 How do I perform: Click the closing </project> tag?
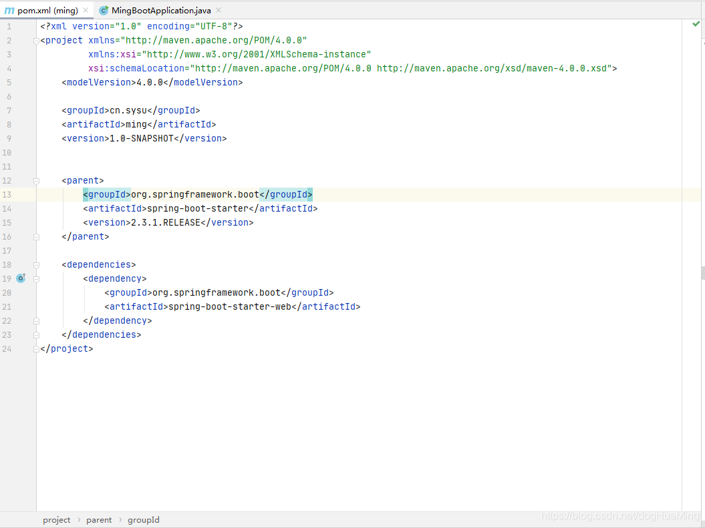(x=67, y=349)
